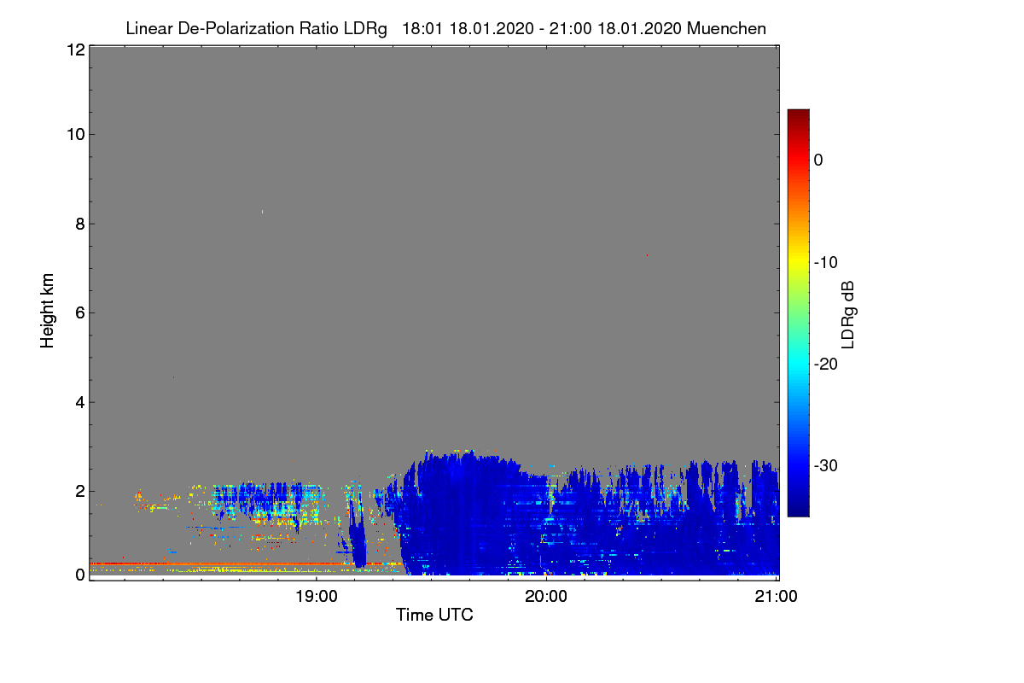Screen dimensions: 1024x683
Task: Click the 'Height km' axis label
Action: pos(48,312)
